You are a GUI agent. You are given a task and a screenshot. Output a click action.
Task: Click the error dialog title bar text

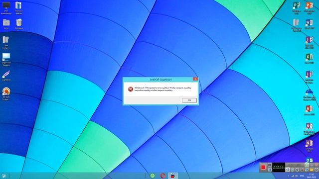pyautogui.click(x=160, y=80)
